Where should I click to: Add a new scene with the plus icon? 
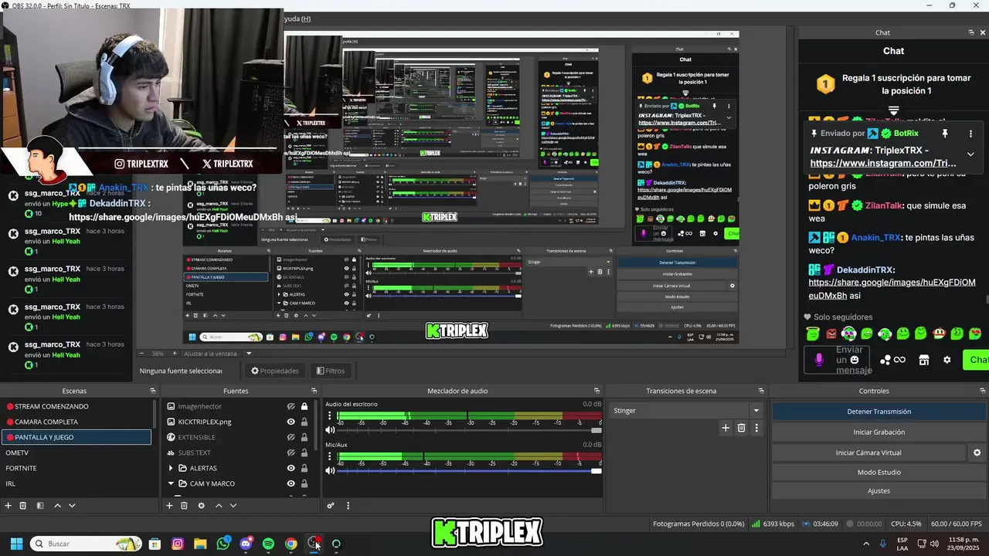pos(8,506)
